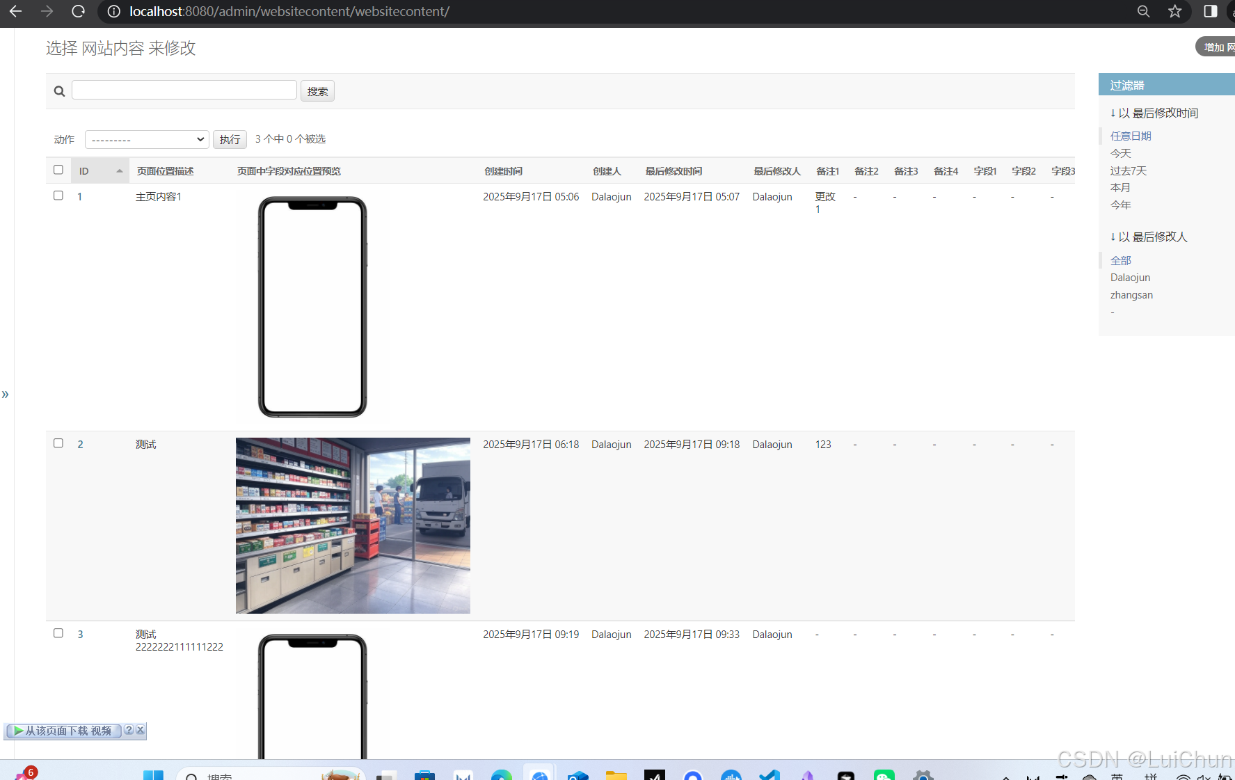Reload the page with the refresh icon
The image size is (1235, 780).
[78, 11]
